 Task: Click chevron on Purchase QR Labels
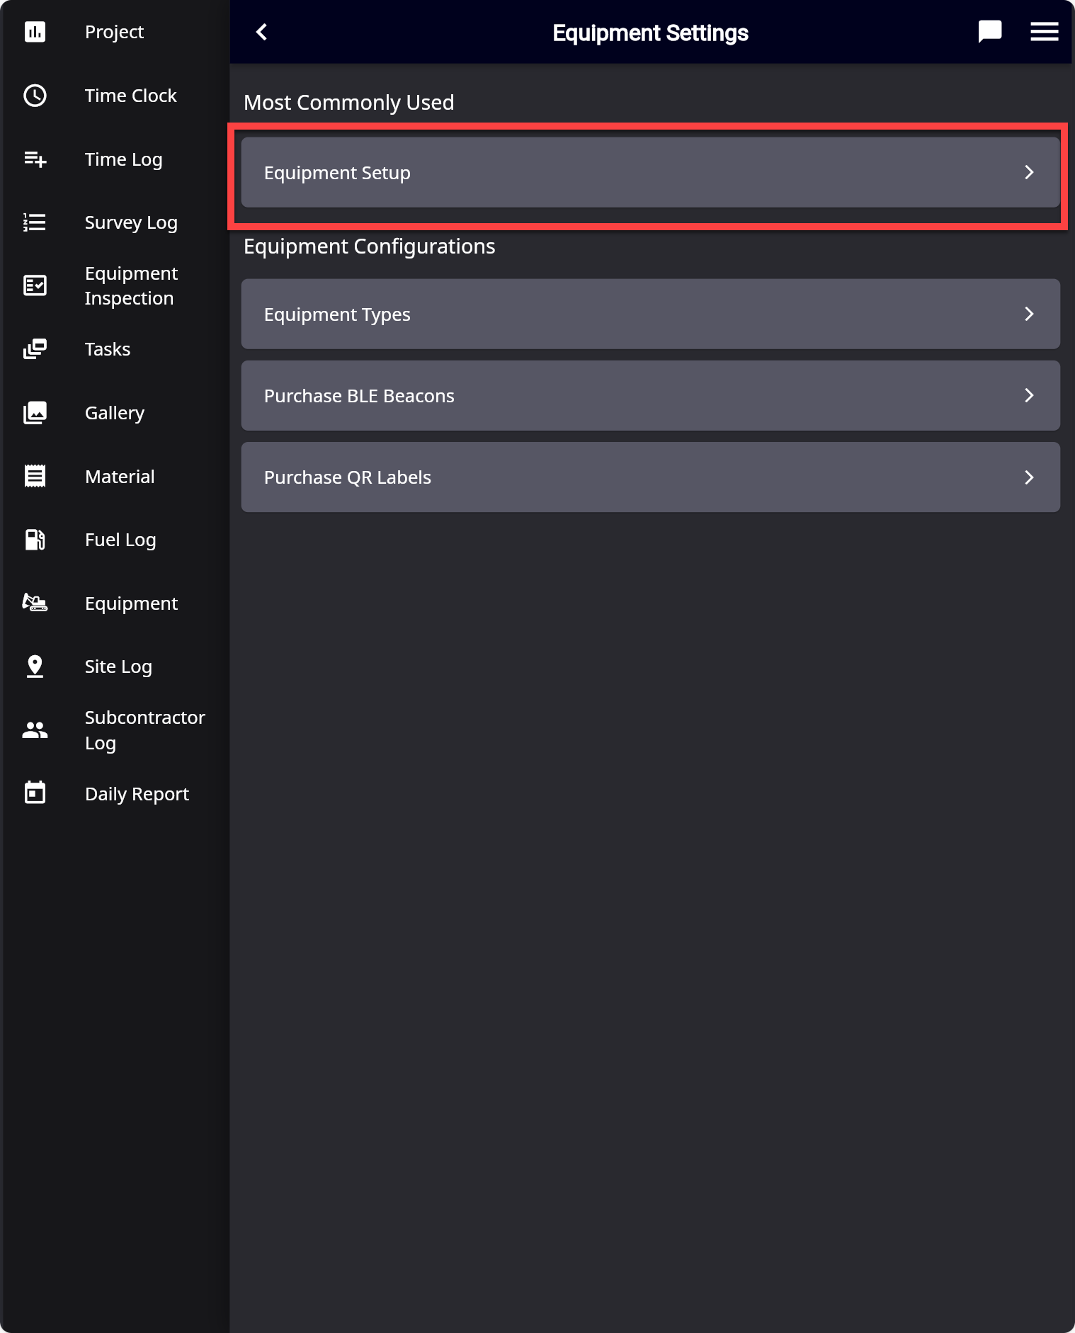[x=1029, y=477]
